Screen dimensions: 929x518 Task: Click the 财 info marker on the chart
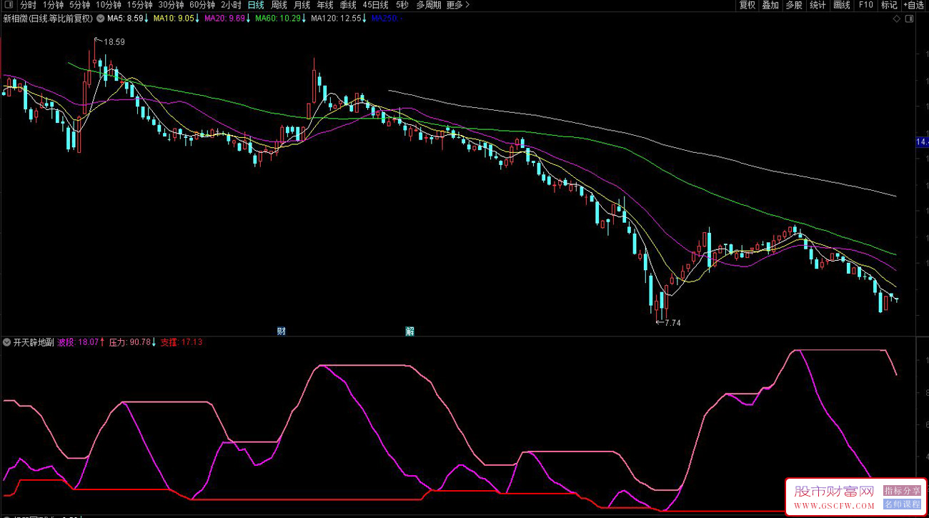pos(282,331)
